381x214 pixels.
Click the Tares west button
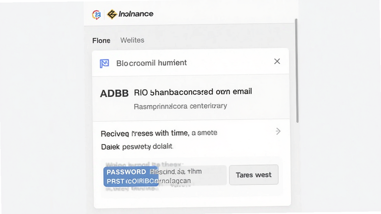click(x=254, y=175)
